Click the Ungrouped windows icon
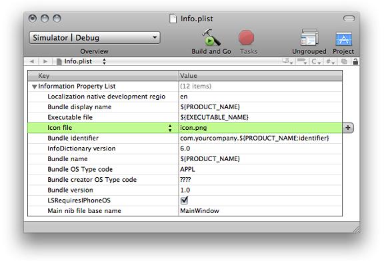Viewport: 384px width, 265px height. tap(309, 37)
